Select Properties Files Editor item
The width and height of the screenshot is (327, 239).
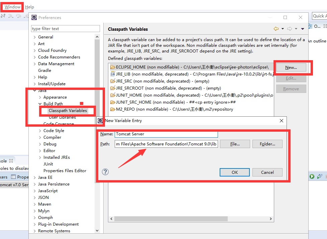coord(65,170)
